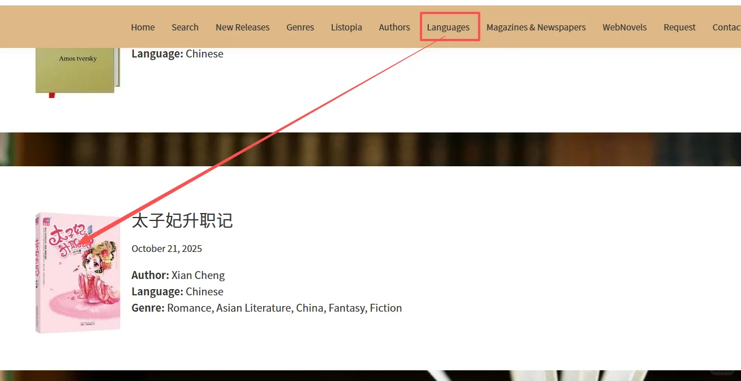Screen dimensions: 741x381
Task: View books by author Xian Cheng
Action: pos(198,275)
